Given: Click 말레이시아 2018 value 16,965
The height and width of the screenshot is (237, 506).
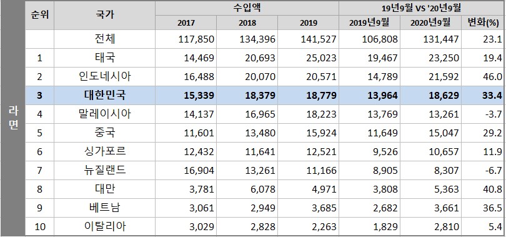Looking at the screenshot, I should point(260,114).
